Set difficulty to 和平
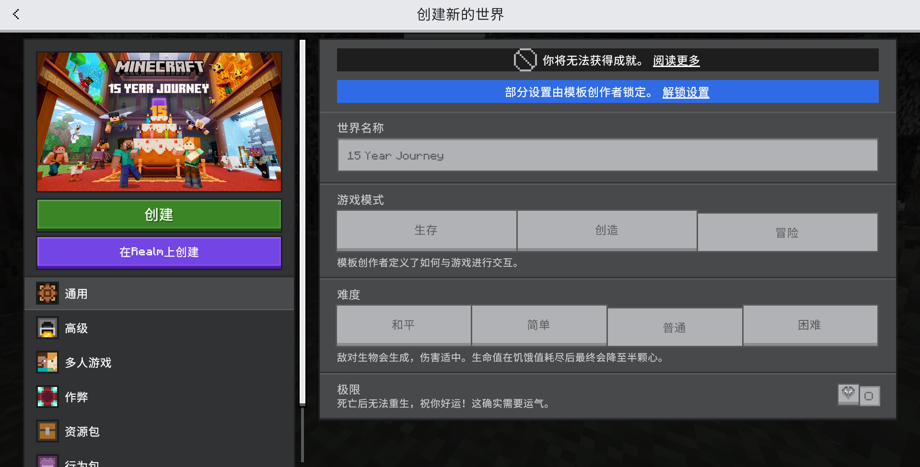The width and height of the screenshot is (920, 467). tap(403, 325)
